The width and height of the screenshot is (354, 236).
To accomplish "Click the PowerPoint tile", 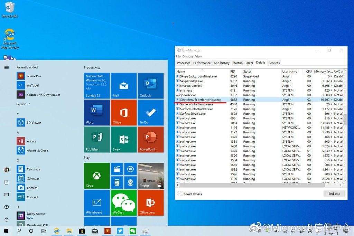I will tap(150, 139).
